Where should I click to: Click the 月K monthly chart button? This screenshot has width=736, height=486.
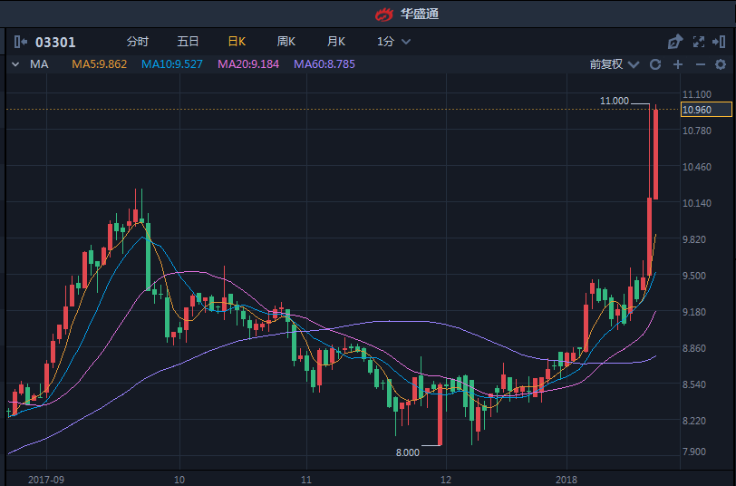click(x=336, y=42)
